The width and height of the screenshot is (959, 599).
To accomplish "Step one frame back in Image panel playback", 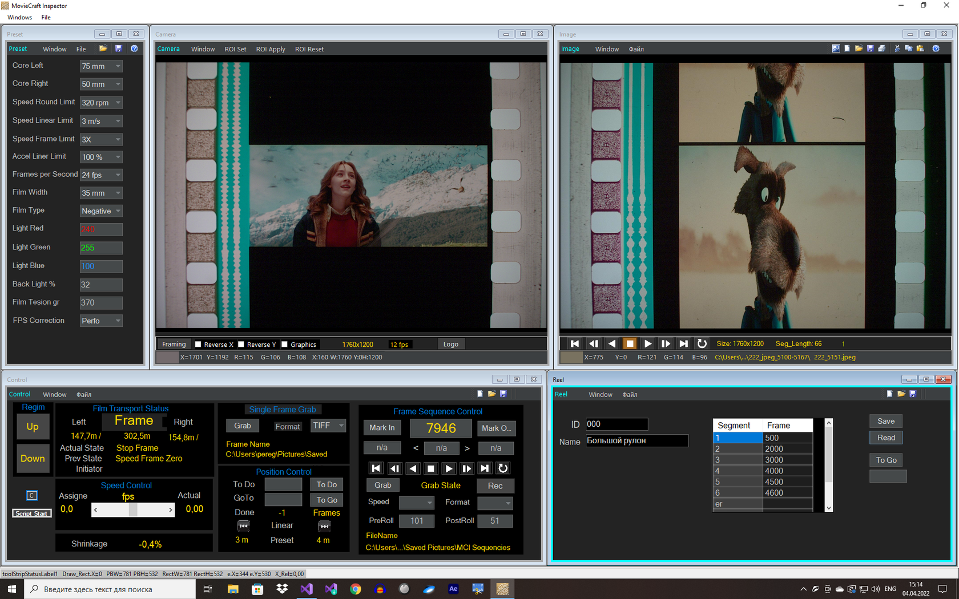I will point(593,343).
